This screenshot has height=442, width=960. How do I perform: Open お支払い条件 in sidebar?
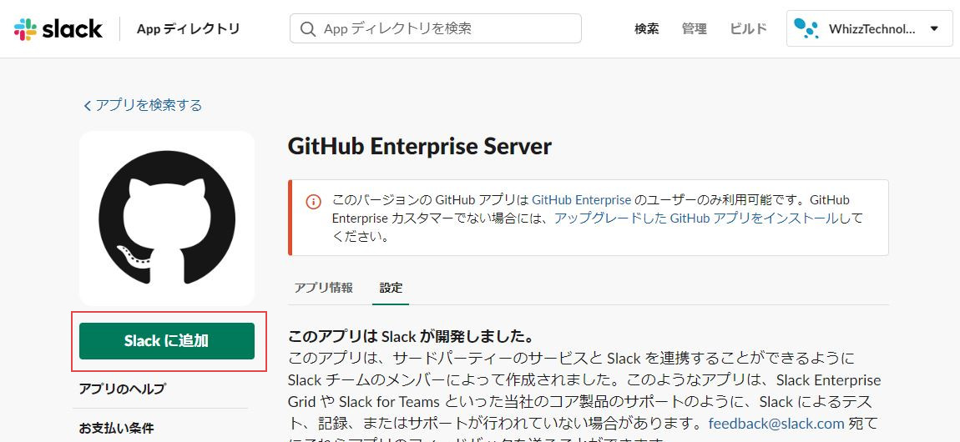point(116,428)
